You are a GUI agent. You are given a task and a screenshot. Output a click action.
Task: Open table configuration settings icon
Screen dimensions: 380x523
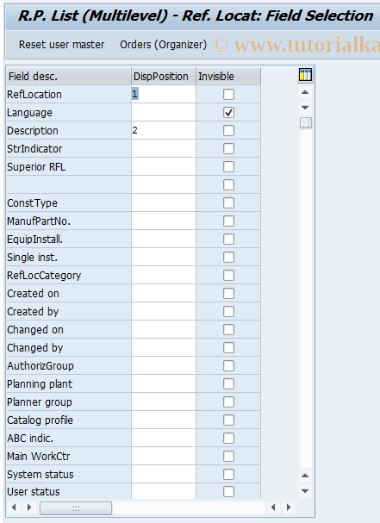click(x=305, y=75)
